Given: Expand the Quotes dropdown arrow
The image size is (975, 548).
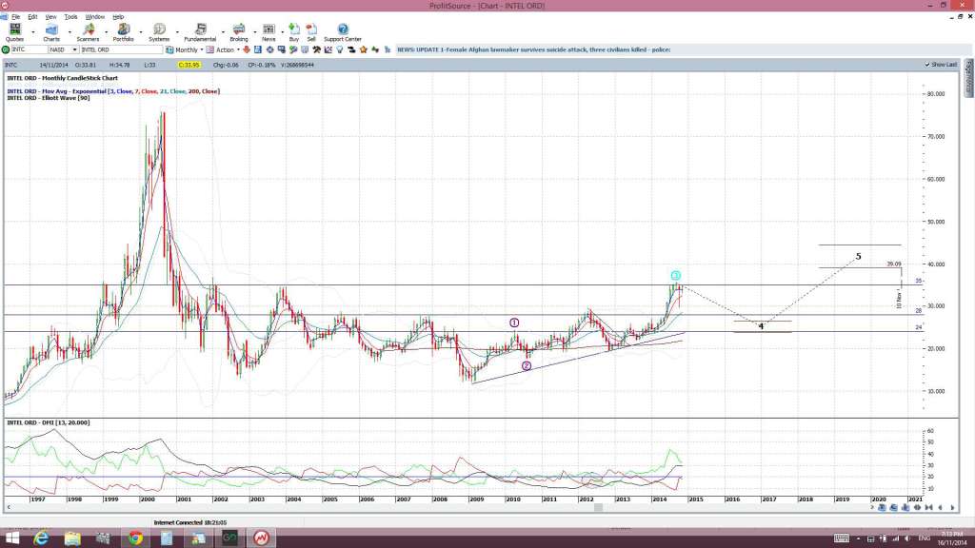Looking at the screenshot, I should click(33, 31).
